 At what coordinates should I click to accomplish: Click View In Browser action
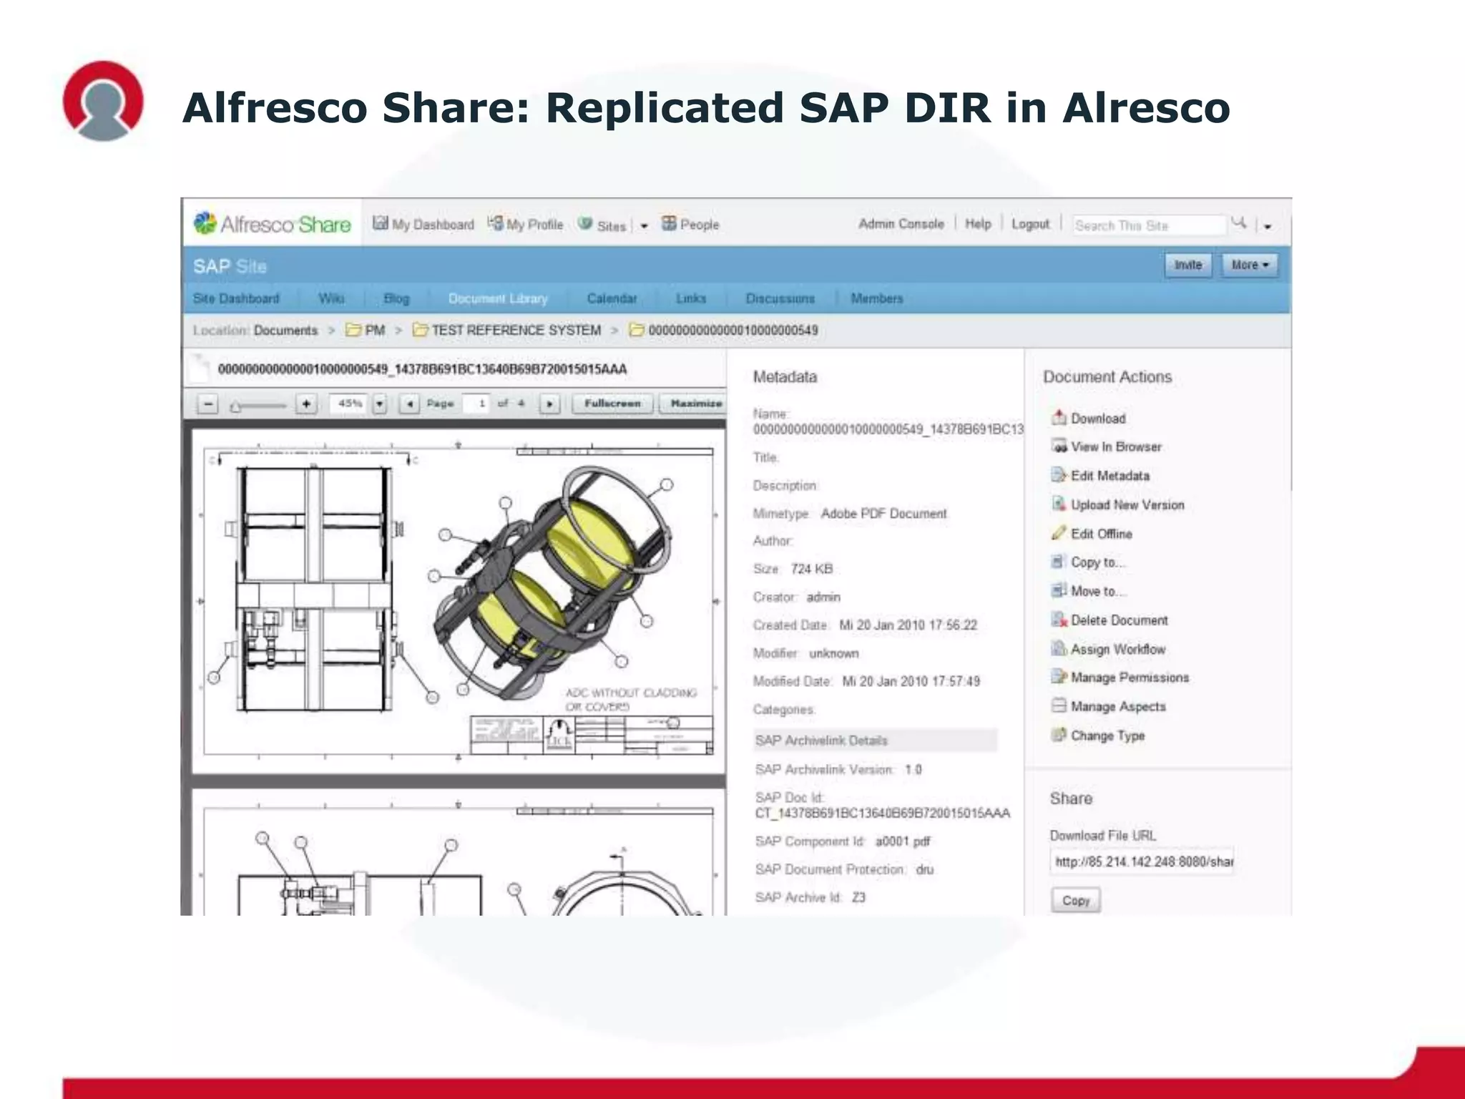point(1107,446)
